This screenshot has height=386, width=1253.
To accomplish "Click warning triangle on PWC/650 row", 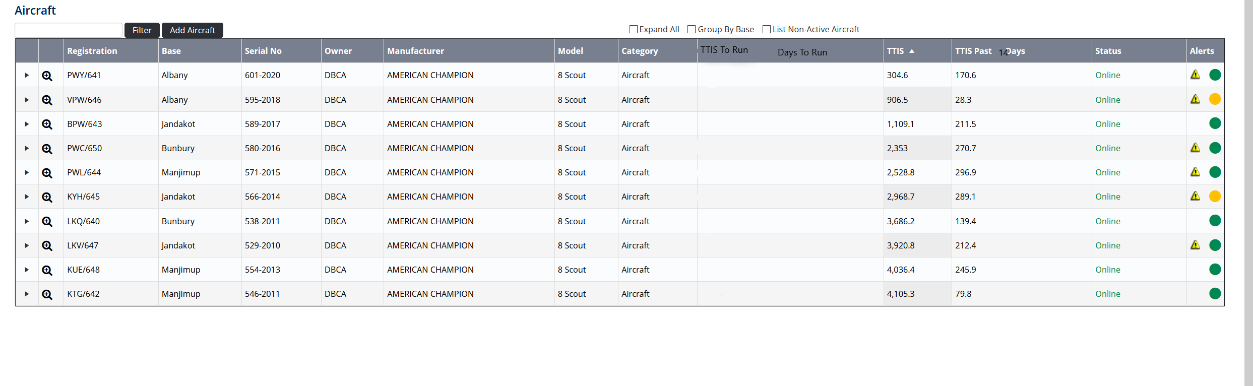I will (1195, 148).
